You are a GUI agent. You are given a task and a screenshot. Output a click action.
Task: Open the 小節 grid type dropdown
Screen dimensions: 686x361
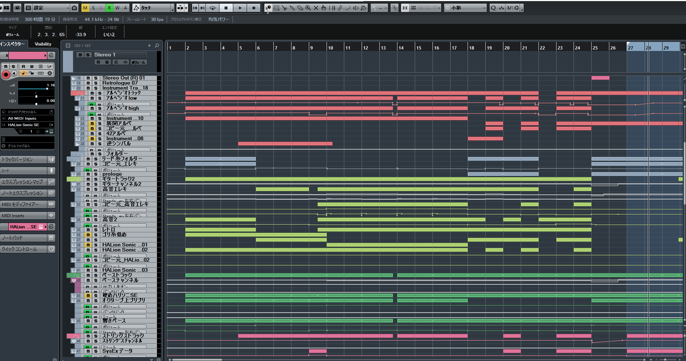[x=465, y=8]
